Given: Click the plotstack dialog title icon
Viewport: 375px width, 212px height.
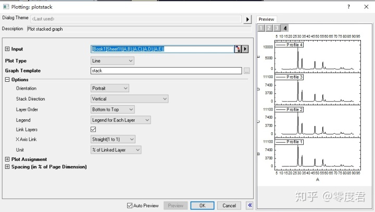Looking at the screenshot, I should click(x=6, y=7).
